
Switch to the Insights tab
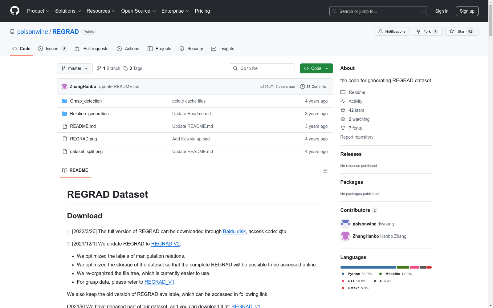pyautogui.click(x=222, y=49)
